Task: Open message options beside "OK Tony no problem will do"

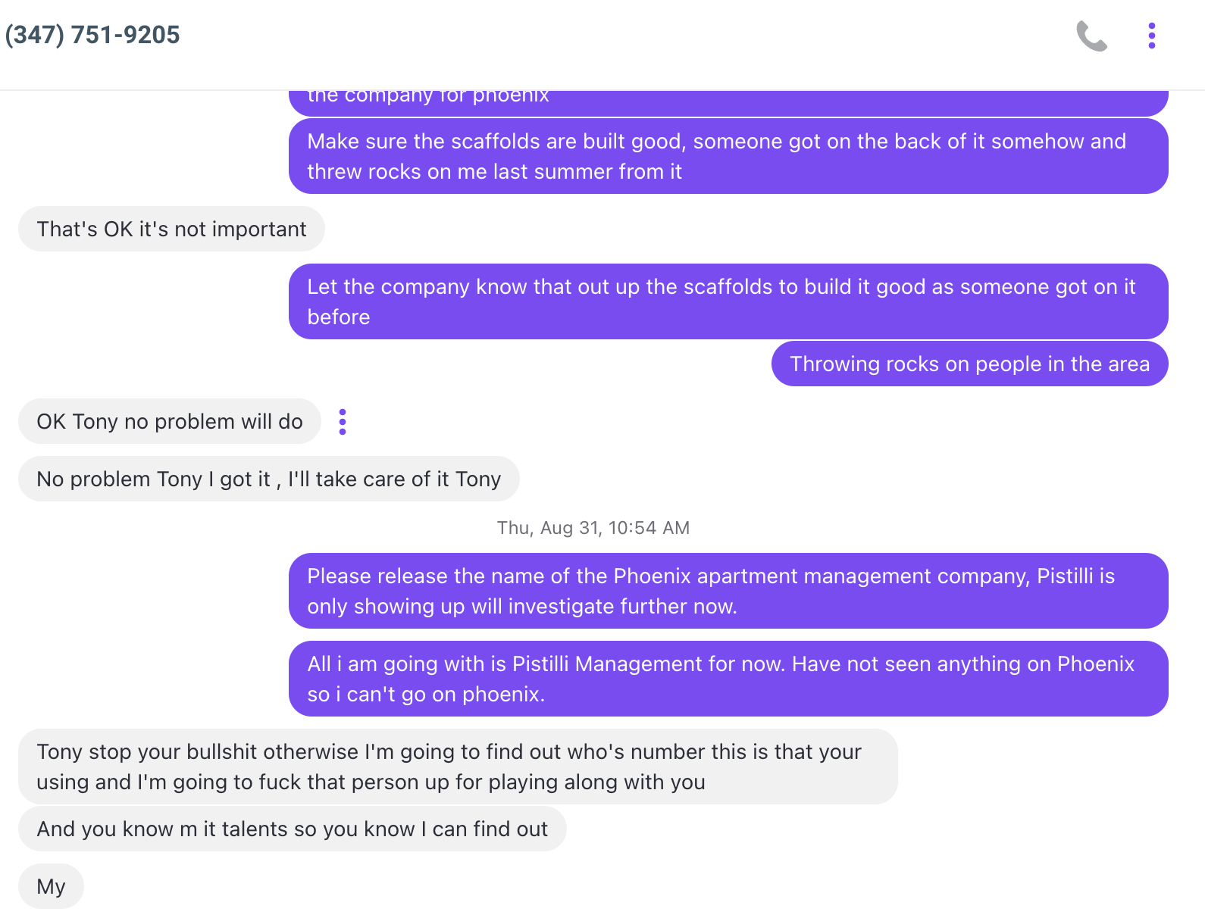Action: [x=343, y=422]
